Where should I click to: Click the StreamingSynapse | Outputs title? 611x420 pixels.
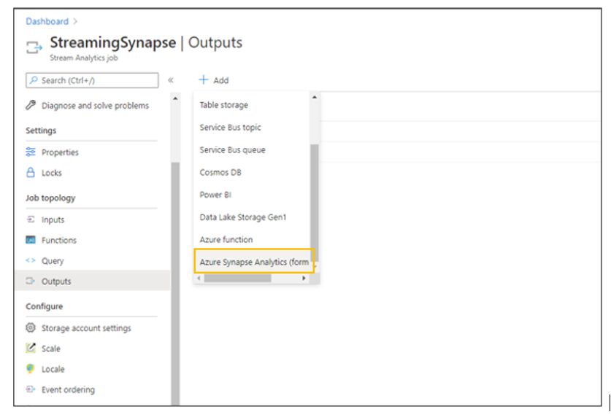click(x=146, y=42)
